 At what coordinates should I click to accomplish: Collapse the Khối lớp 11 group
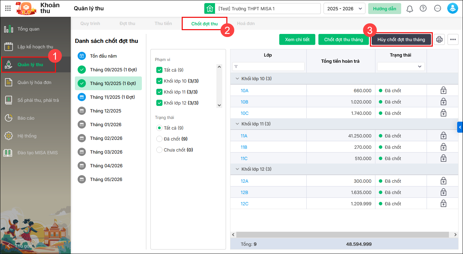point(237,124)
